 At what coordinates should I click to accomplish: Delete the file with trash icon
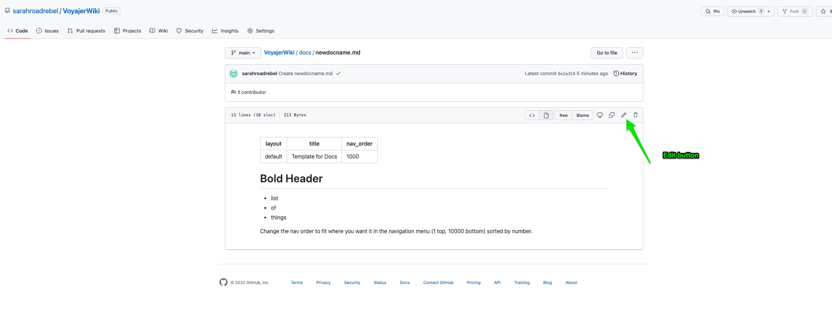[x=636, y=115]
